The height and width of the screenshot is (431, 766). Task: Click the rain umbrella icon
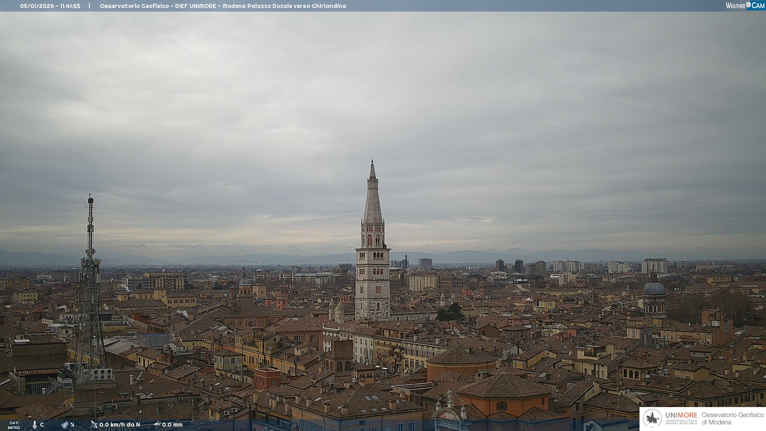pyautogui.click(x=157, y=425)
